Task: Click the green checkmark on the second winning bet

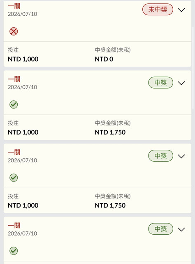Action: (14, 178)
